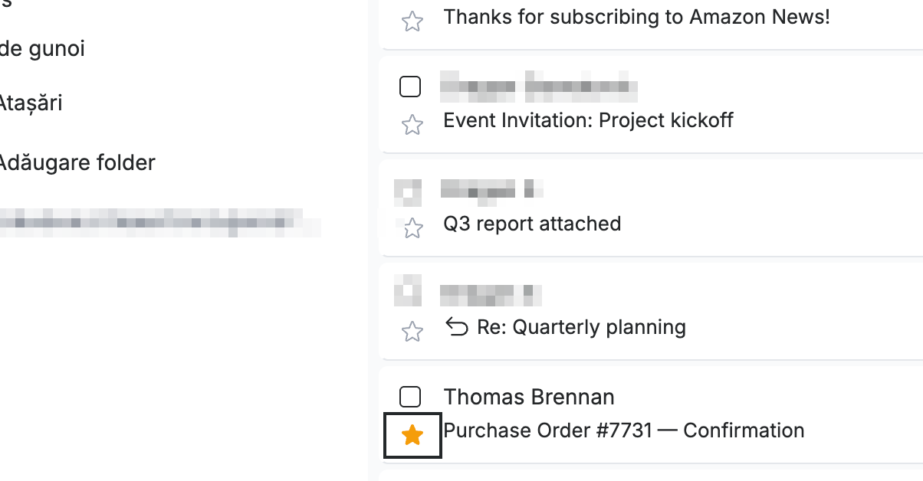
Task: Click the Thomas Brennan sender name
Action: click(529, 397)
